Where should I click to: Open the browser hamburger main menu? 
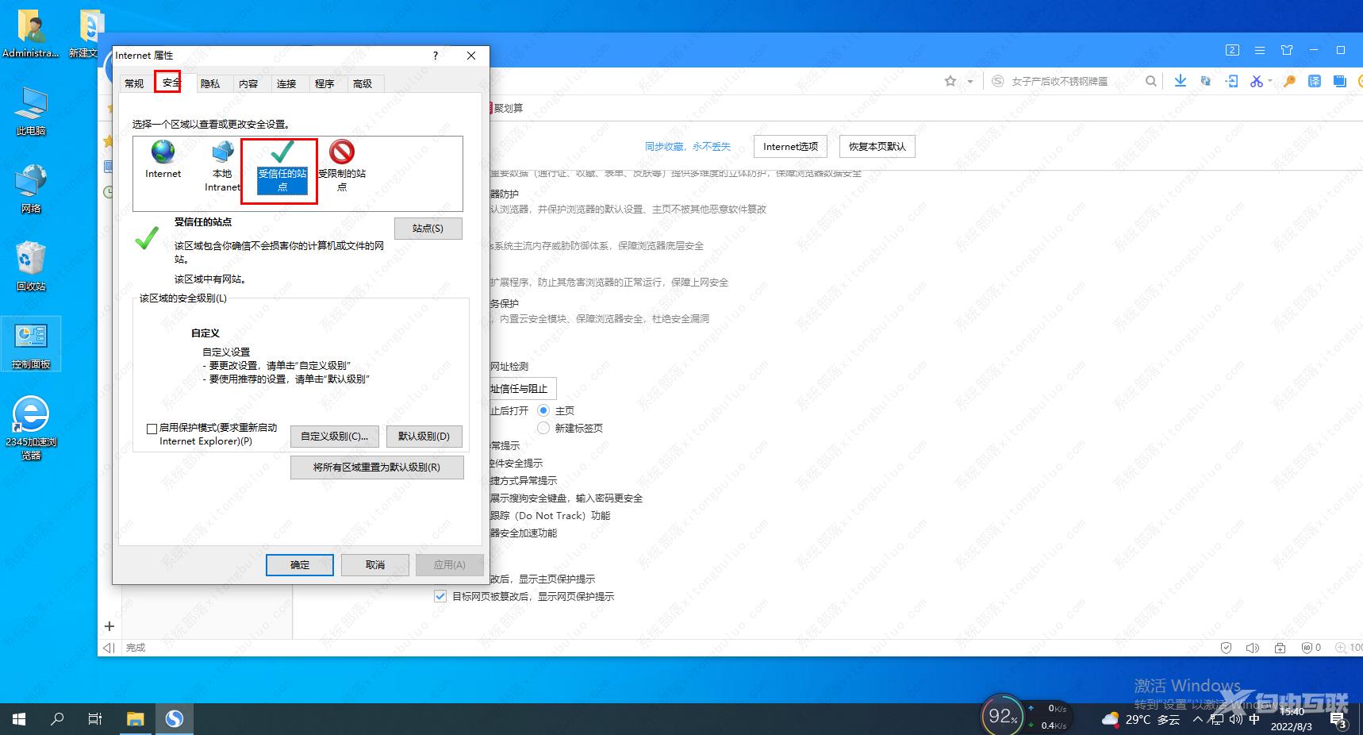tap(1260, 50)
